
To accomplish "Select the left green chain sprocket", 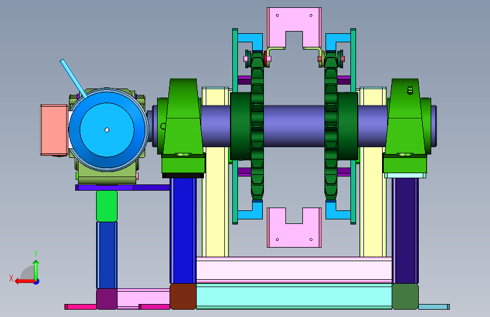I will (257, 126).
